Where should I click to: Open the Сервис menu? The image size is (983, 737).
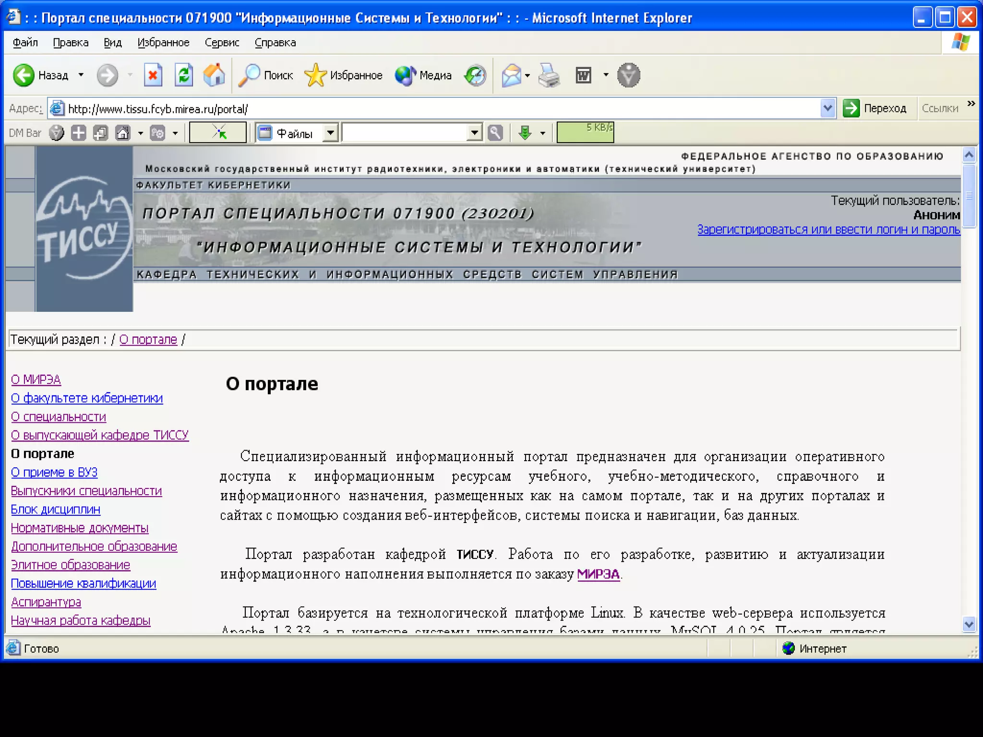(222, 43)
